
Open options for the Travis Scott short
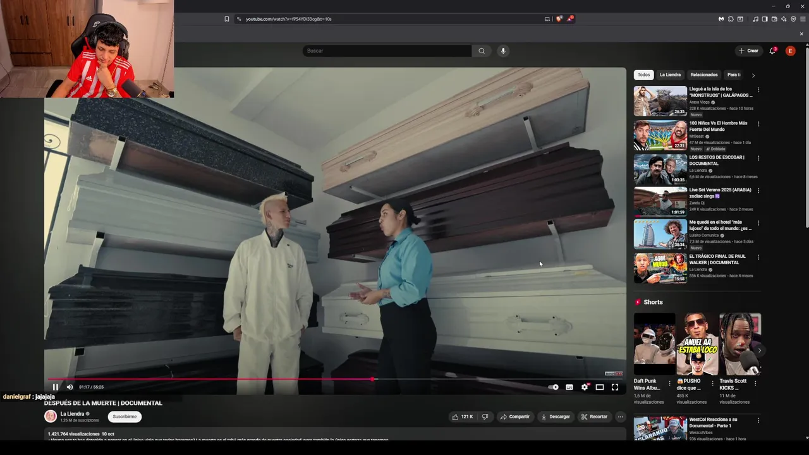[x=755, y=383]
